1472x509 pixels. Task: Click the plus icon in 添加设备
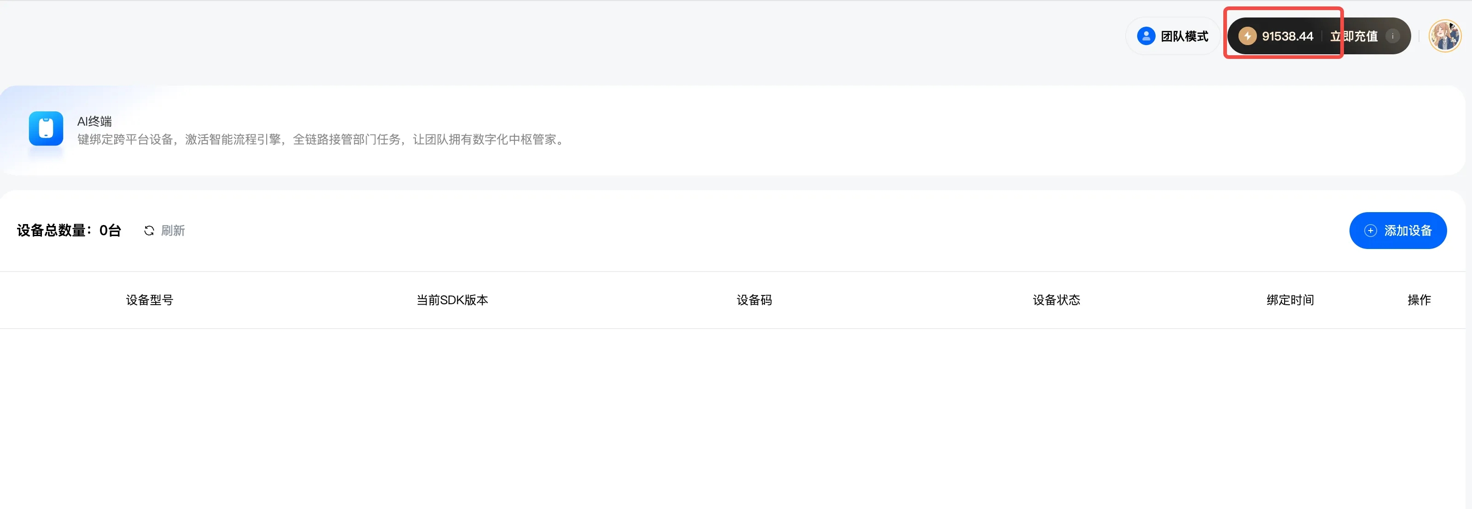pos(1370,231)
